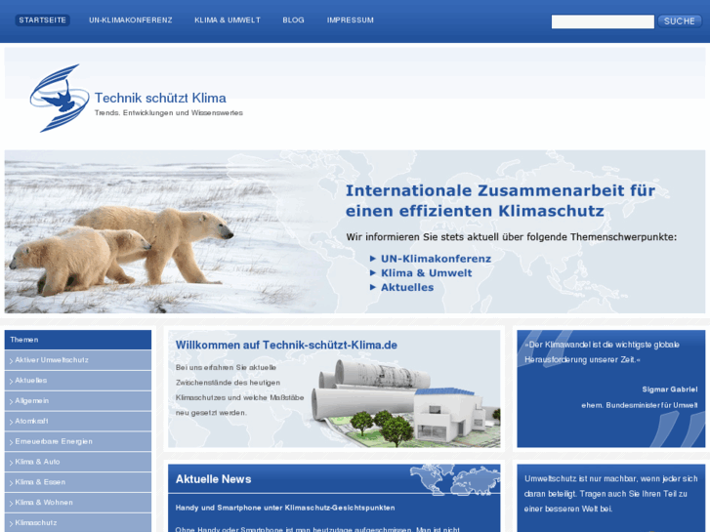Click the Aktuelle News heading
The height and width of the screenshot is (532, 710).
213,479
